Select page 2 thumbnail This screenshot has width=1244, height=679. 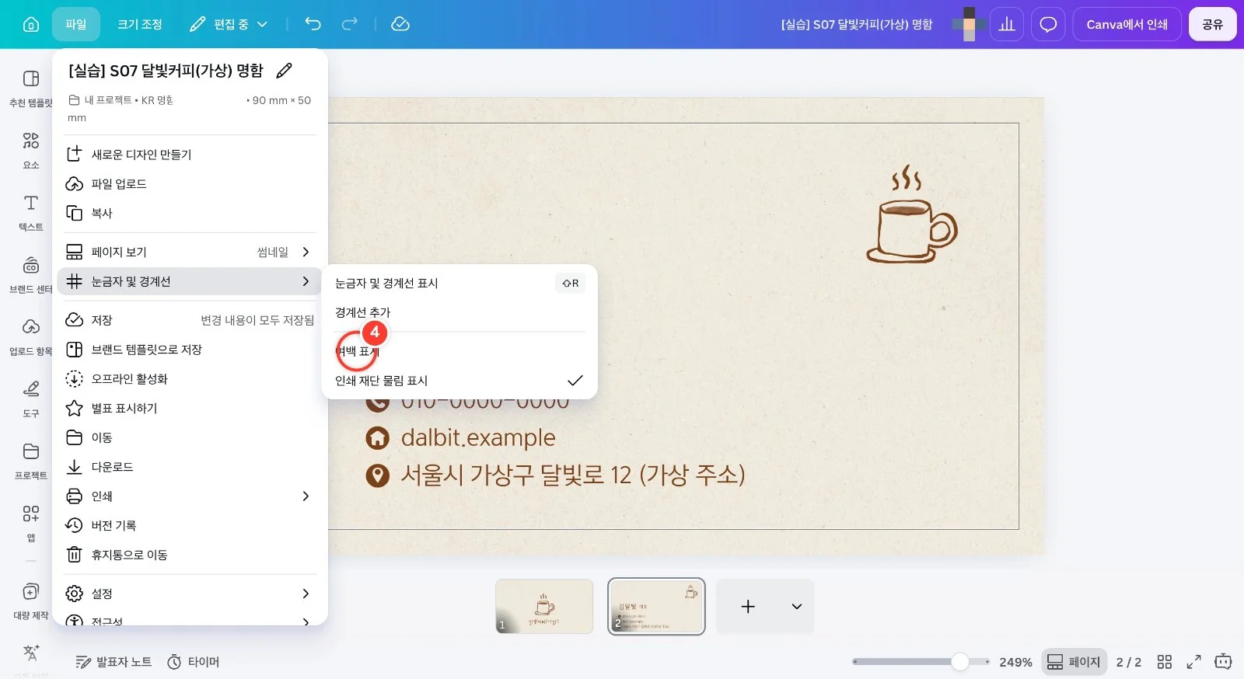tap(656, 606)
